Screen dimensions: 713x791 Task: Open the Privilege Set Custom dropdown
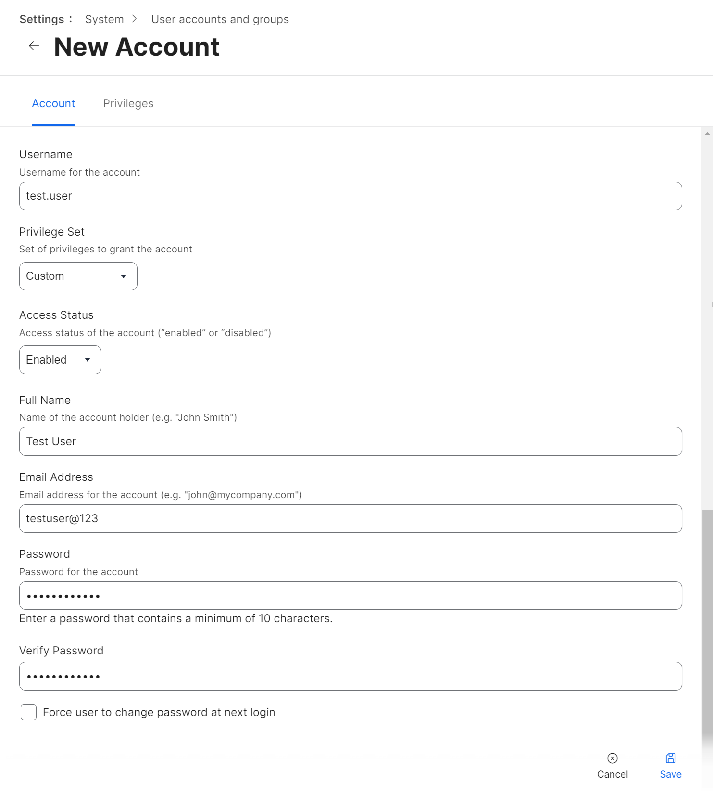pos(78,276)
